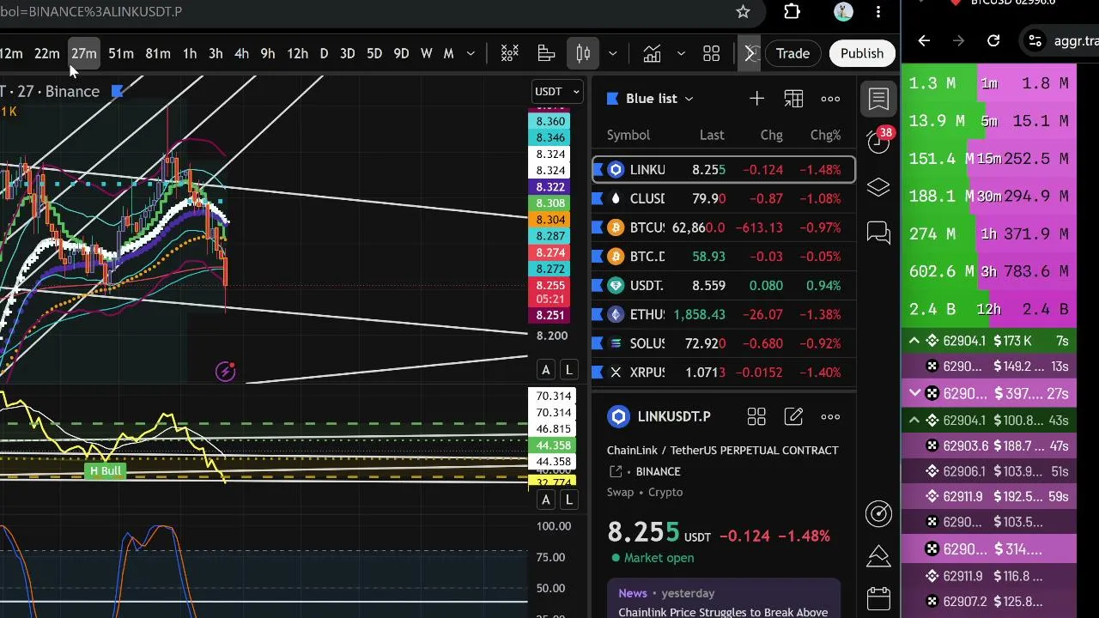Switch chart to 1h timeframe
The height and width of the screenshot is (618, 1099).
click(189, 54)
